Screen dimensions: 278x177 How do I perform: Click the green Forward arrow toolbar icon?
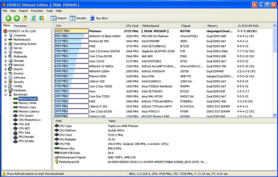click(17, 18)
